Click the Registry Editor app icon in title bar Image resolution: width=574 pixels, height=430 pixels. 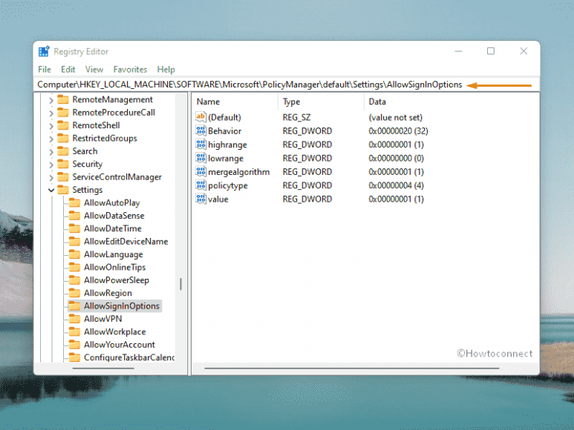(45, 52)
